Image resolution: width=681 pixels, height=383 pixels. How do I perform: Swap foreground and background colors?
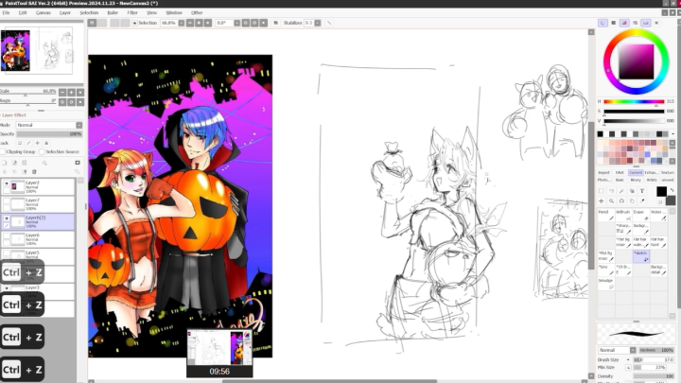pyautogui.click(x=672, y=190)
